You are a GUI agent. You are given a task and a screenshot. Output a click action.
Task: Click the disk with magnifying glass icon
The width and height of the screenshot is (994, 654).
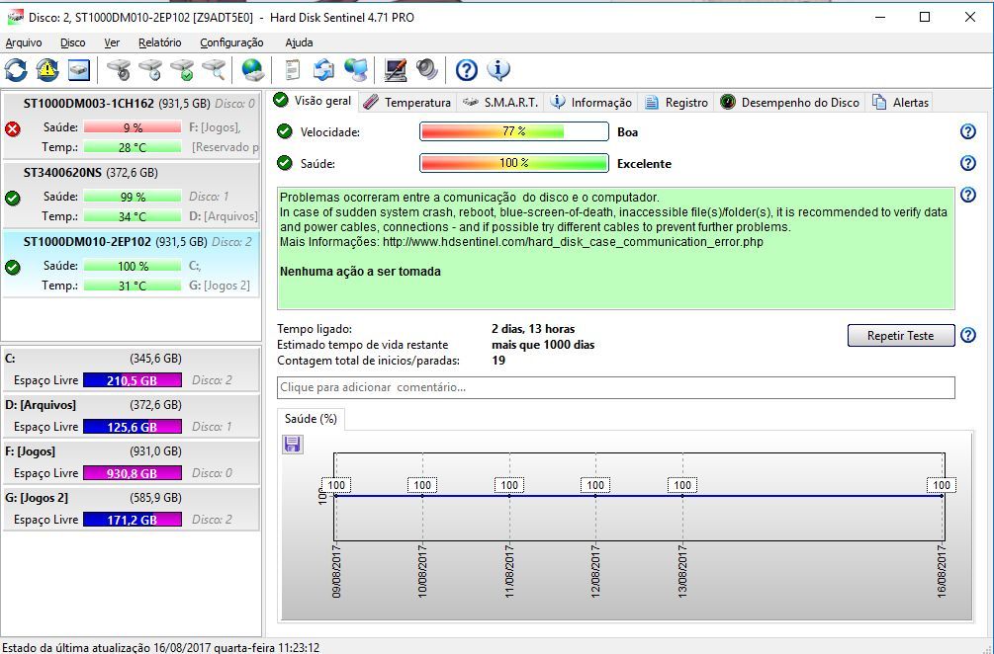pyautogui.click(x=214, y=69)
